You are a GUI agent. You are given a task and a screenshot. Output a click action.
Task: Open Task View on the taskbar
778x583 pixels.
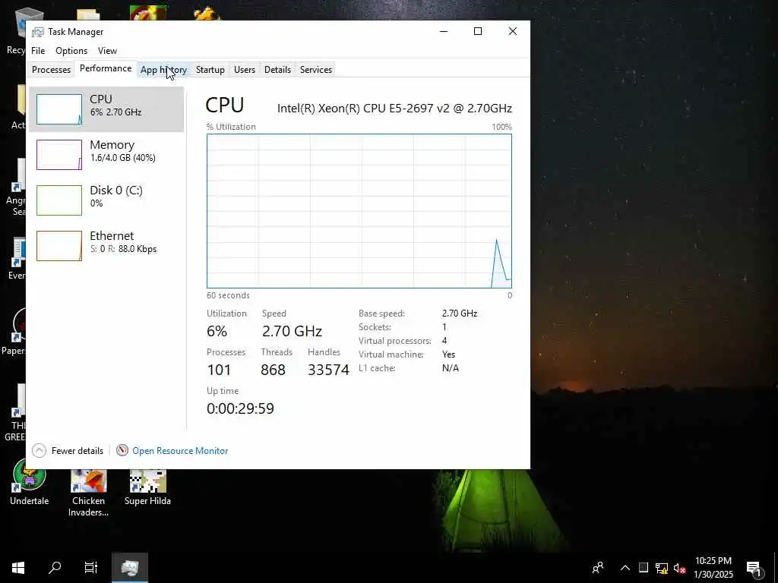pos(91,568)
